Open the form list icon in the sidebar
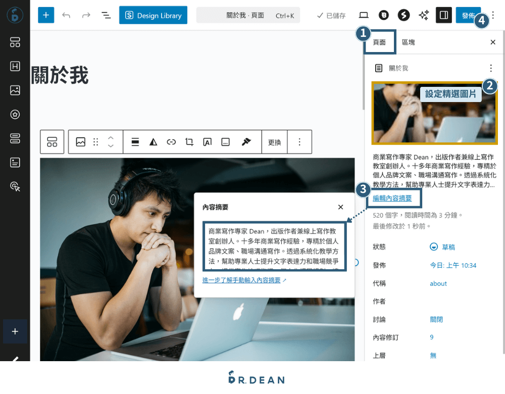This screenshot has height=394, width=505. coord(15,162)
